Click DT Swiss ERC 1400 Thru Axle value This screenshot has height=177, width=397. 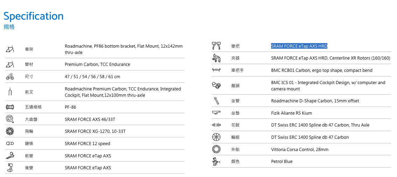320,125
